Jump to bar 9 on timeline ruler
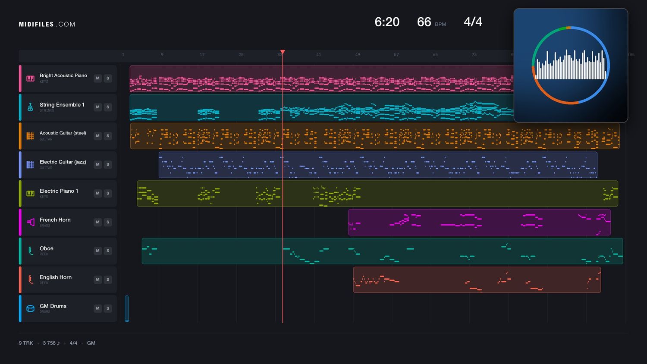Viewport: 647px width, 364px height. point(162,55)
